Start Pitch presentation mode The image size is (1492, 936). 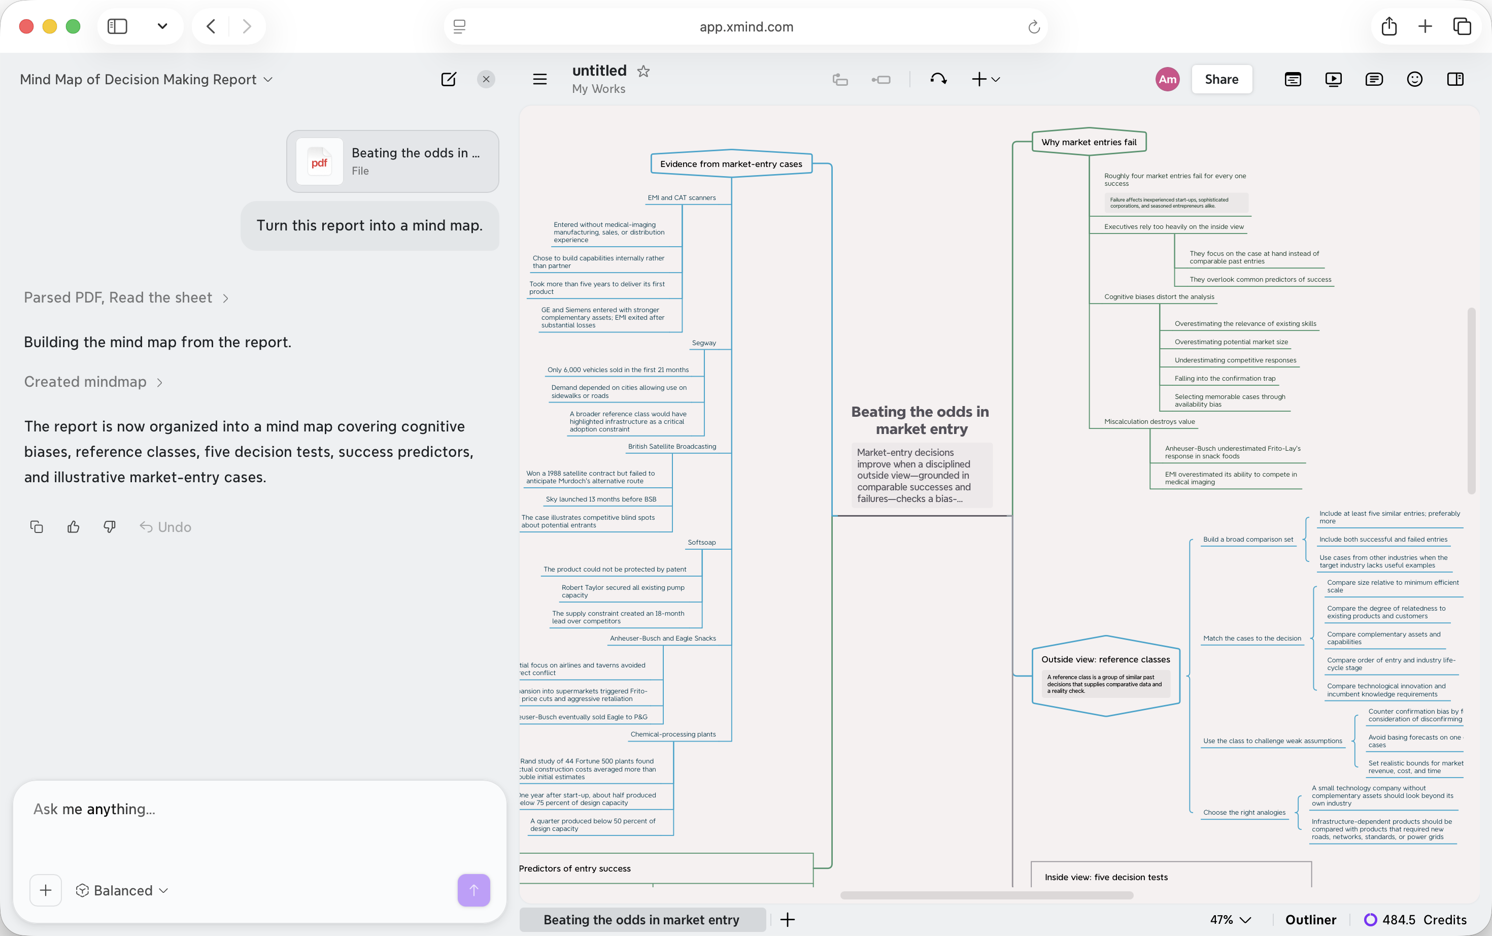coord(1334,79)
